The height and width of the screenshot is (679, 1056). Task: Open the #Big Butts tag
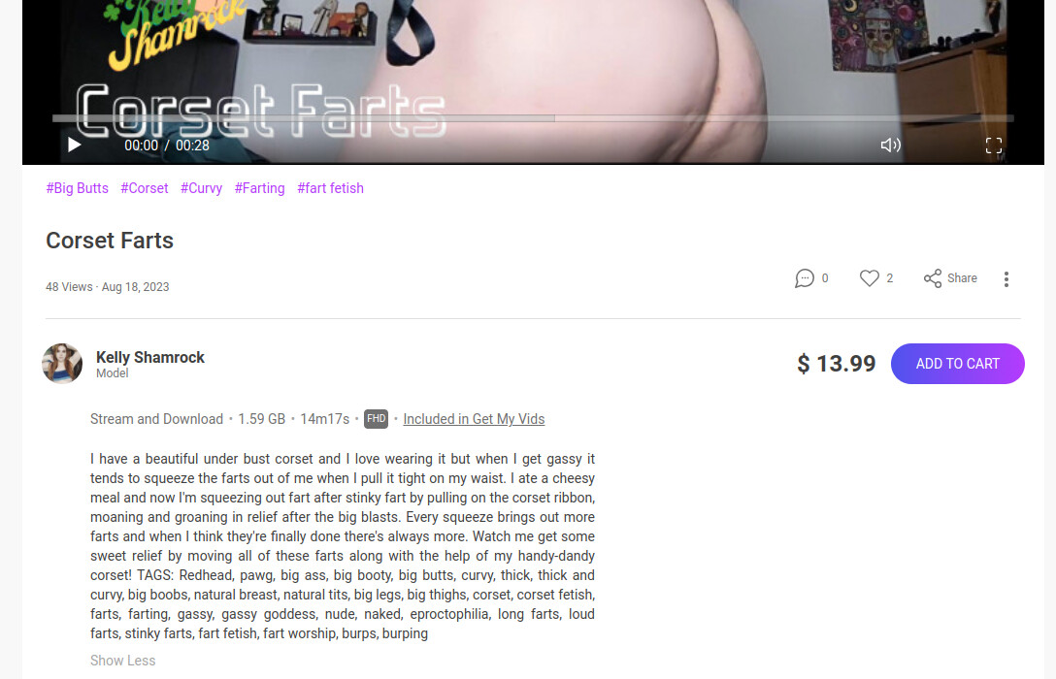[x=77, y=188]
